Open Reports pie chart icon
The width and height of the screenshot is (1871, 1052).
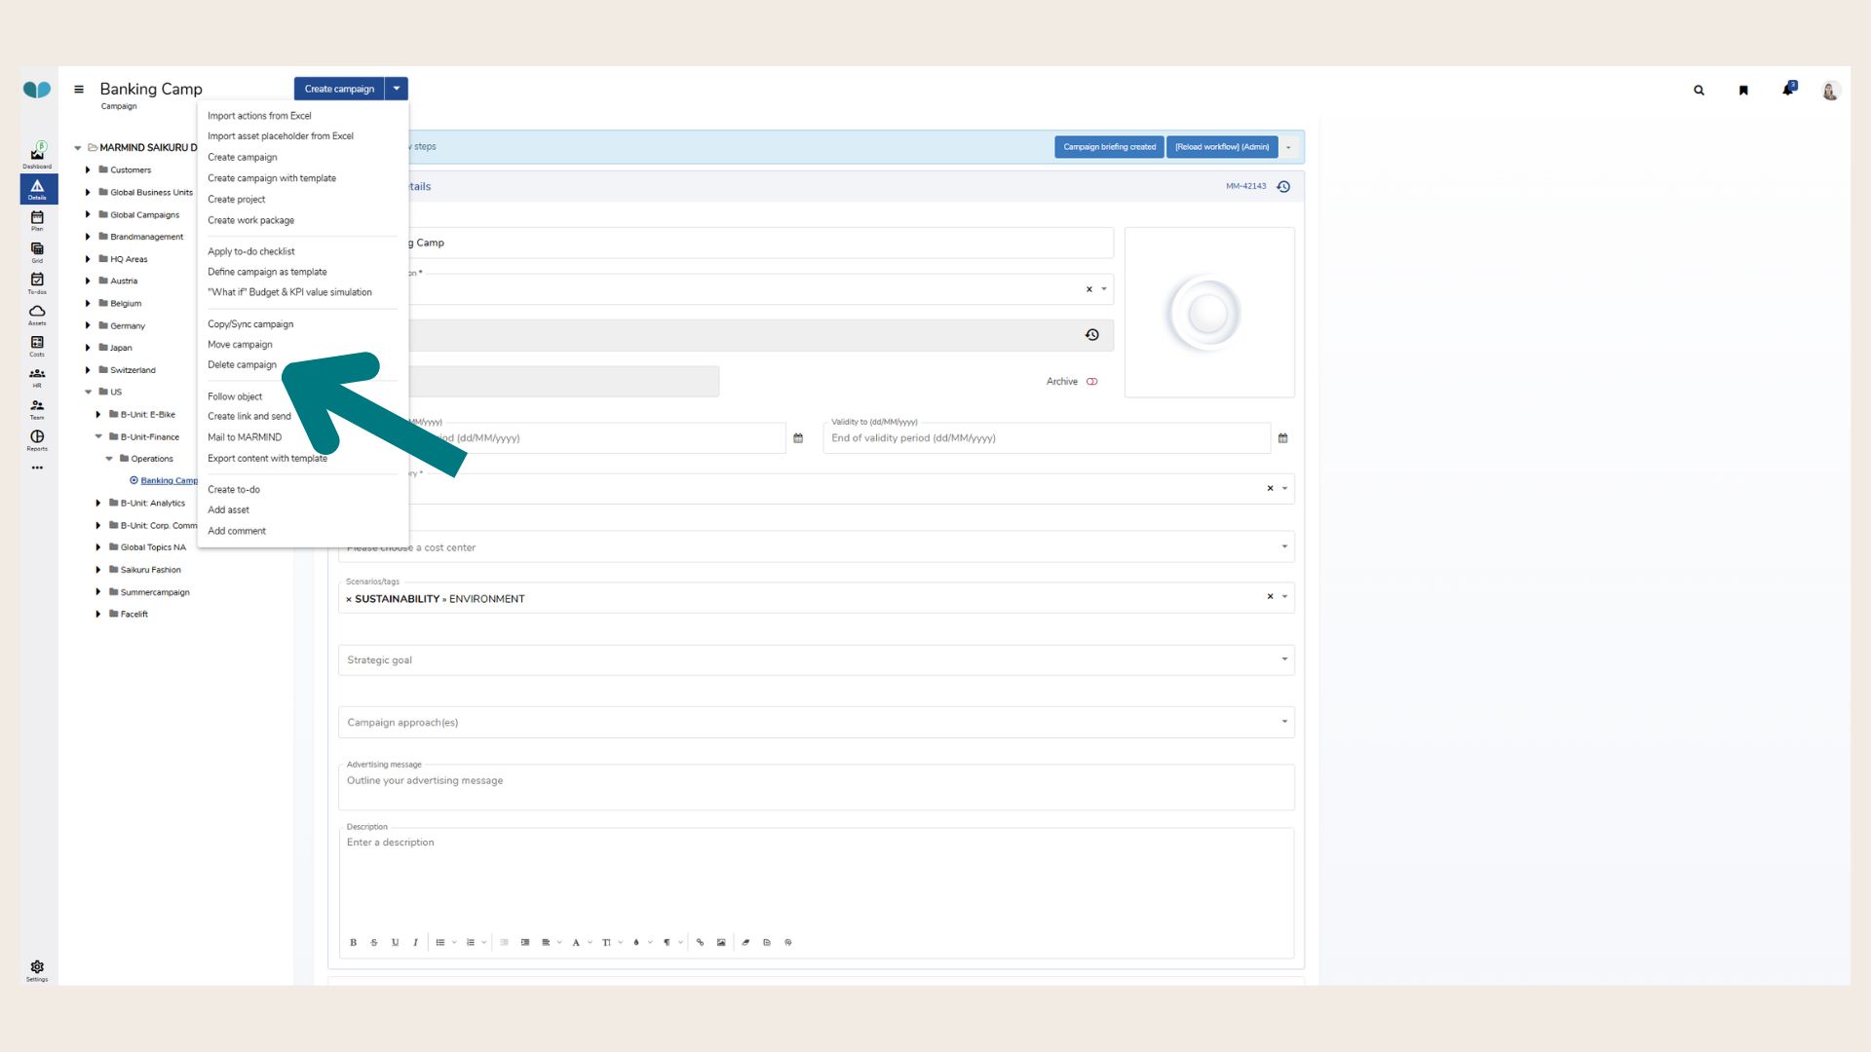37,438
